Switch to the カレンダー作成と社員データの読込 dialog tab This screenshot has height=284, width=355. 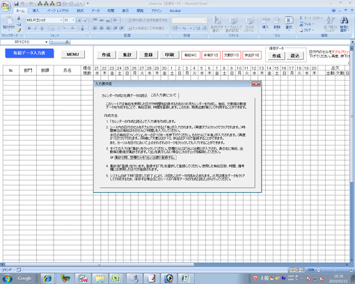(125, 95)
